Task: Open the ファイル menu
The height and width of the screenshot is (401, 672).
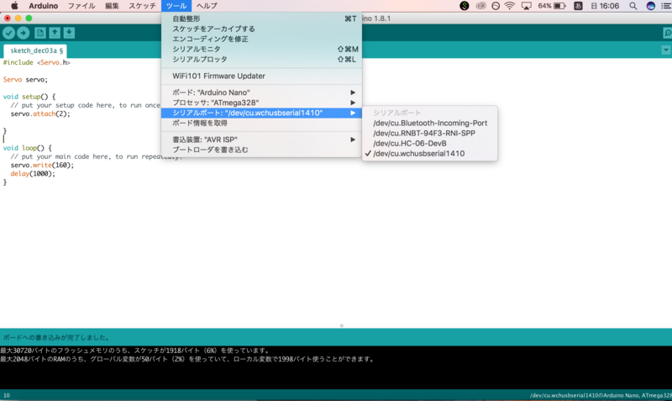Action: [x=81, y=6]
